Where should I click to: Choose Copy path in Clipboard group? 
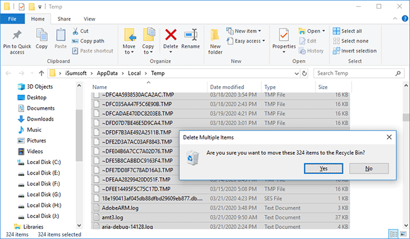pyautogui.click(x=88, y=41)
